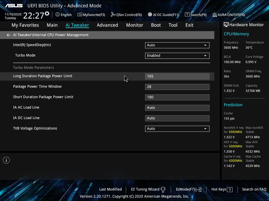The height and width of the screenshot is (201, 269).
Task: Switch to the Boot tab
Action: pyautogui.click(x=156, y=25)
